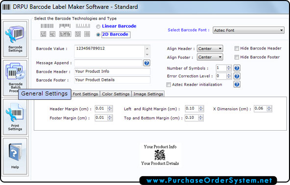Click the help icon next to Message Append
The image size is (290, 185).
coord(146,63)
